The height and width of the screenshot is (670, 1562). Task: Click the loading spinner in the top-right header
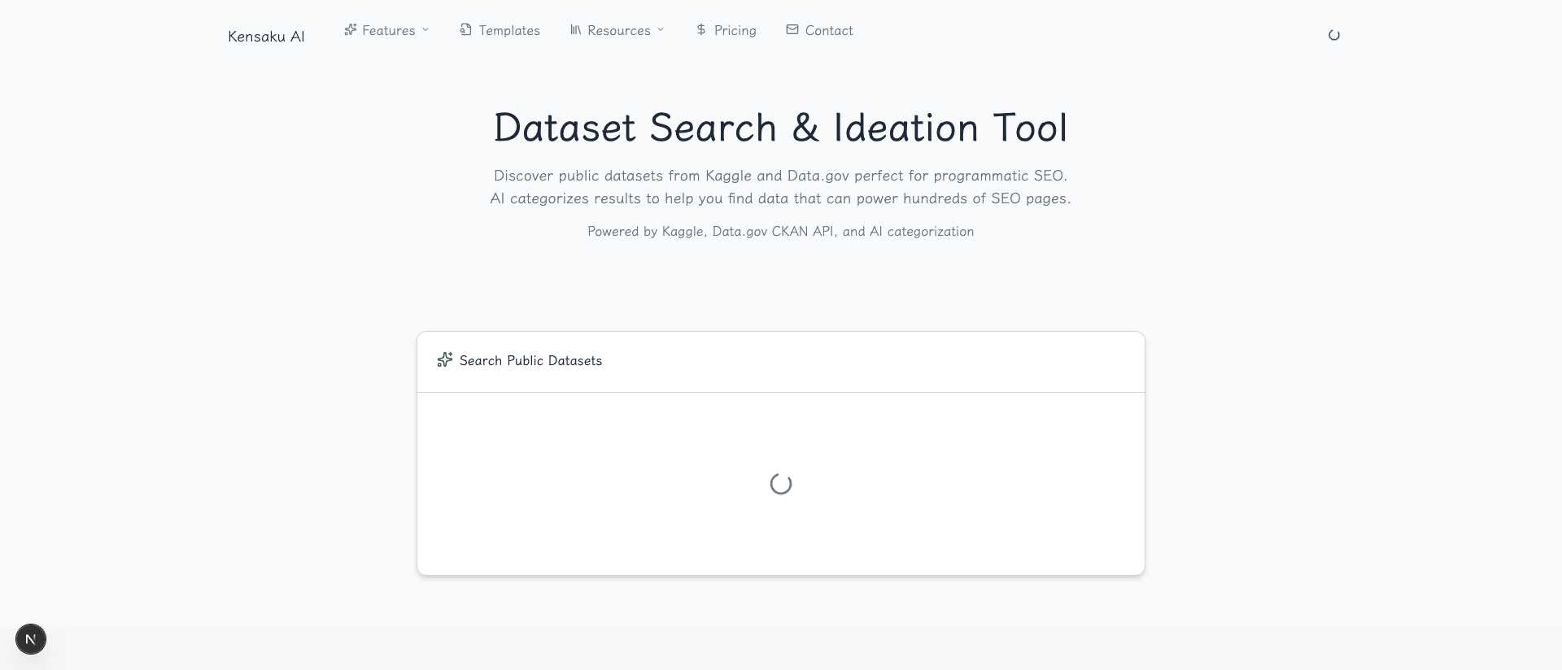click(1334, 35)
